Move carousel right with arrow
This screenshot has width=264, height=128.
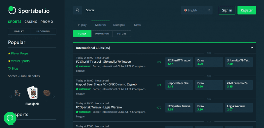tap(54, 97)
